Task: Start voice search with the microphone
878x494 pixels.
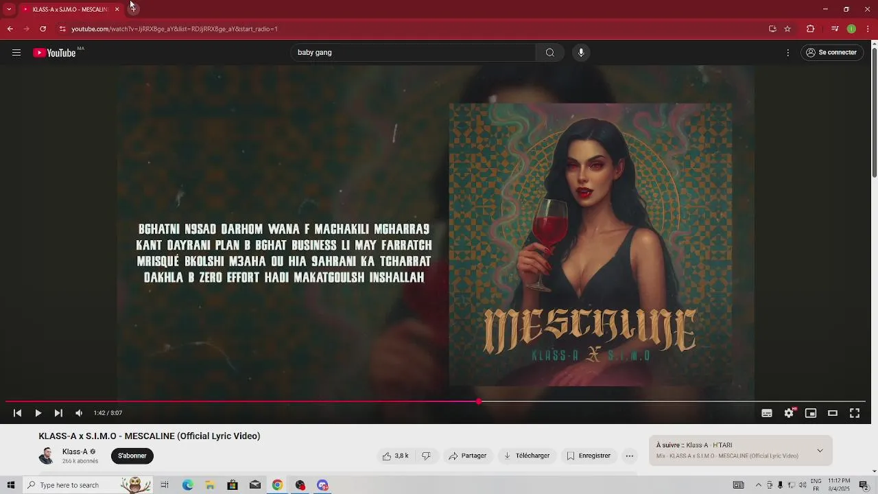Action: [x=581, y=53]
